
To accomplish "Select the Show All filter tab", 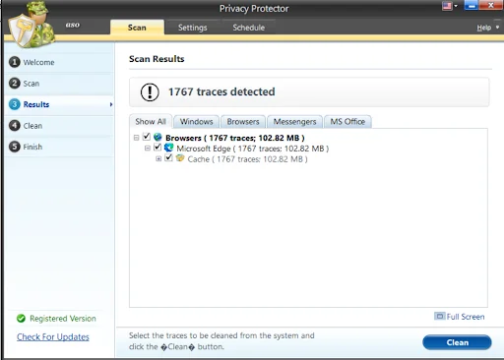I will tap(151, 122).
